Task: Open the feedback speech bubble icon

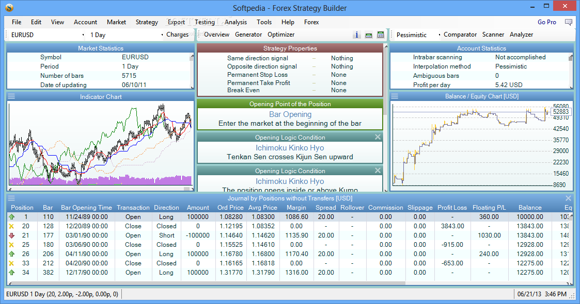Action: click(x=569, y=22)
